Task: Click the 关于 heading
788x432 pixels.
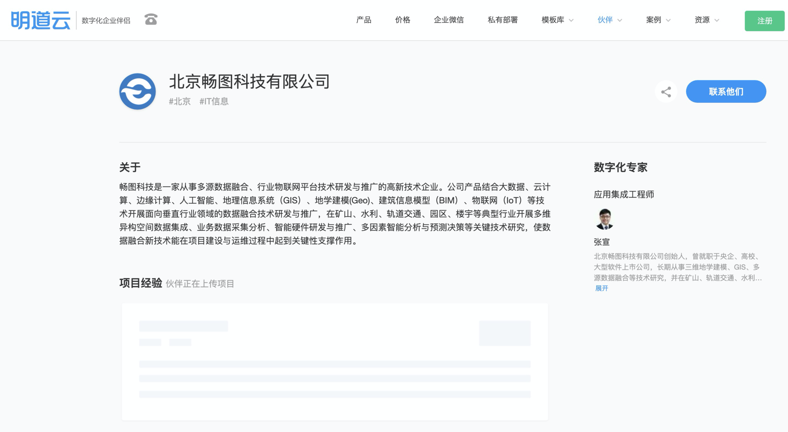Action: pos(130,167)
